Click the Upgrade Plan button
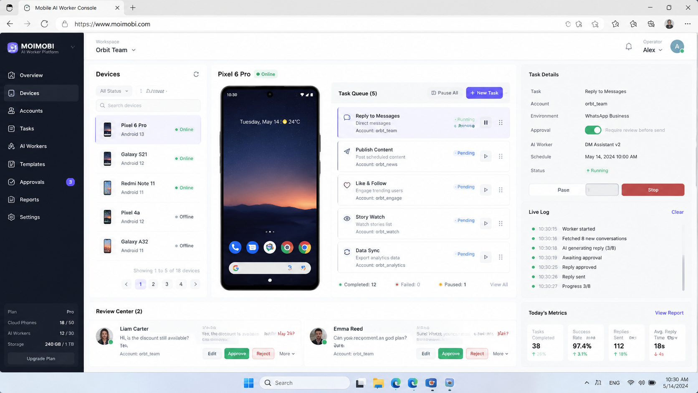Image resolution: width=698 pixels, height=393 pixels. [x=41, y=359]
